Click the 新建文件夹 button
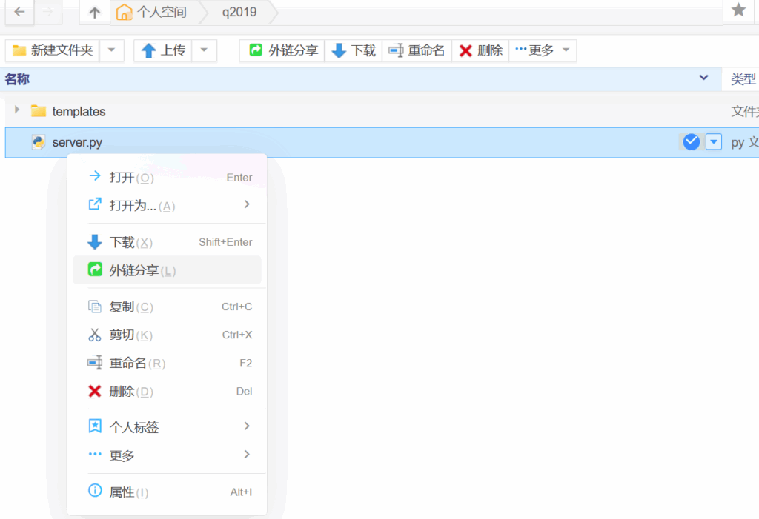 point(53,50)
